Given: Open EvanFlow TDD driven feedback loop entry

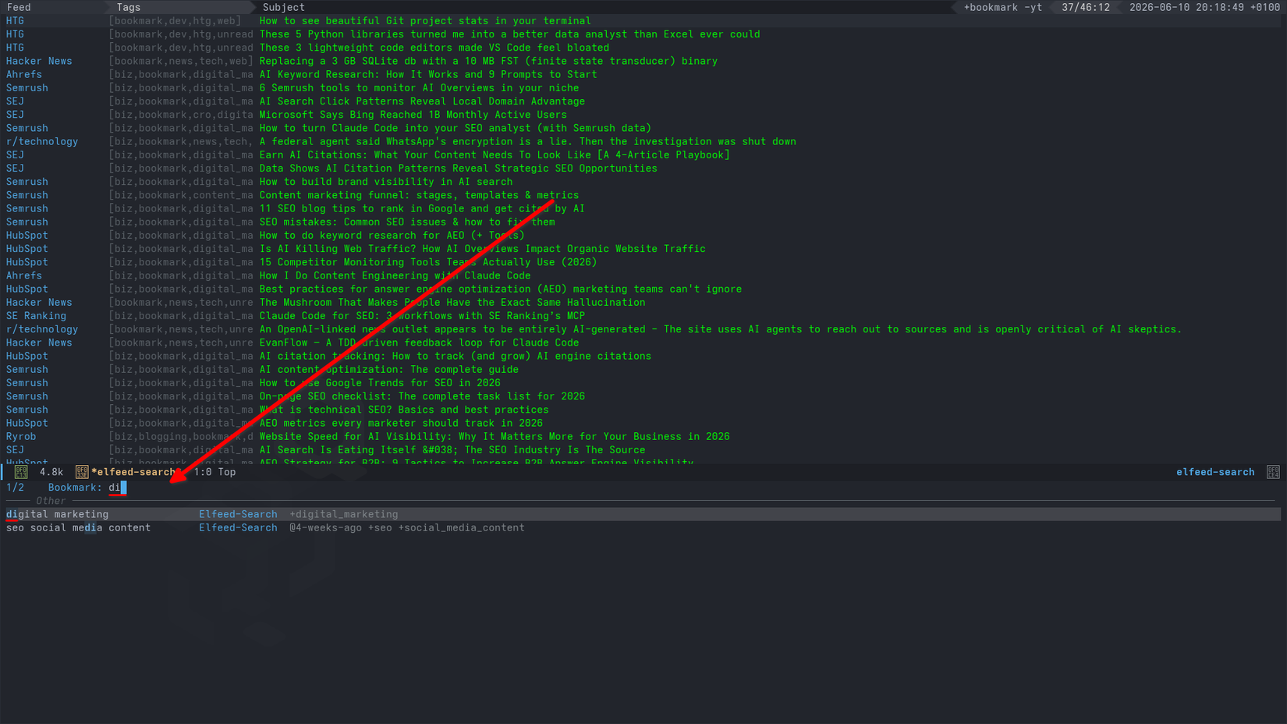Looking at the screenshot, I should 419,343.
